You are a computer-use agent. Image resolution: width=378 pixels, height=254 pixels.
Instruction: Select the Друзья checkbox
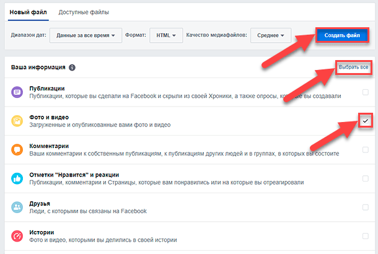coord(366,208)
